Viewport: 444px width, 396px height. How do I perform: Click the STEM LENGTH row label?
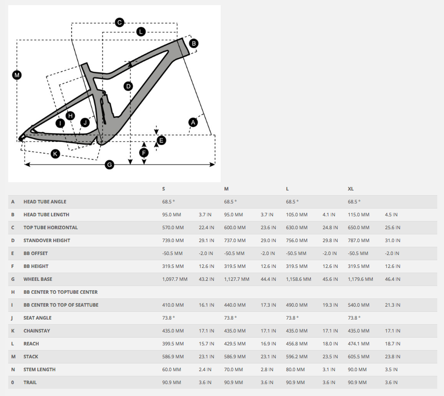pos(40,370)
